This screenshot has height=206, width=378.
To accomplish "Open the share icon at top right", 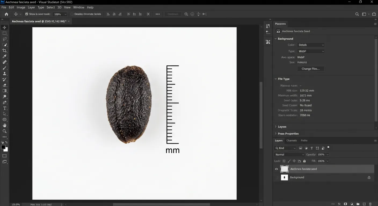I will coord(374,14).
